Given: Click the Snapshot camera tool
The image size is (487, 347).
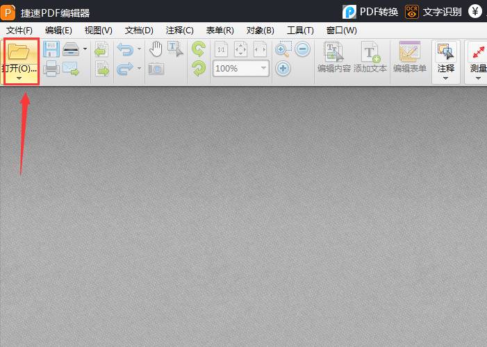Looking at the screenshot, I should tap(156, 69).
